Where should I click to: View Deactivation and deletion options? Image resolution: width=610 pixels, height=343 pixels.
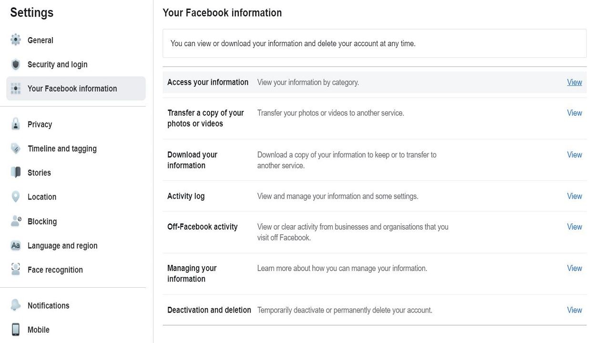(x=574, y=310)
